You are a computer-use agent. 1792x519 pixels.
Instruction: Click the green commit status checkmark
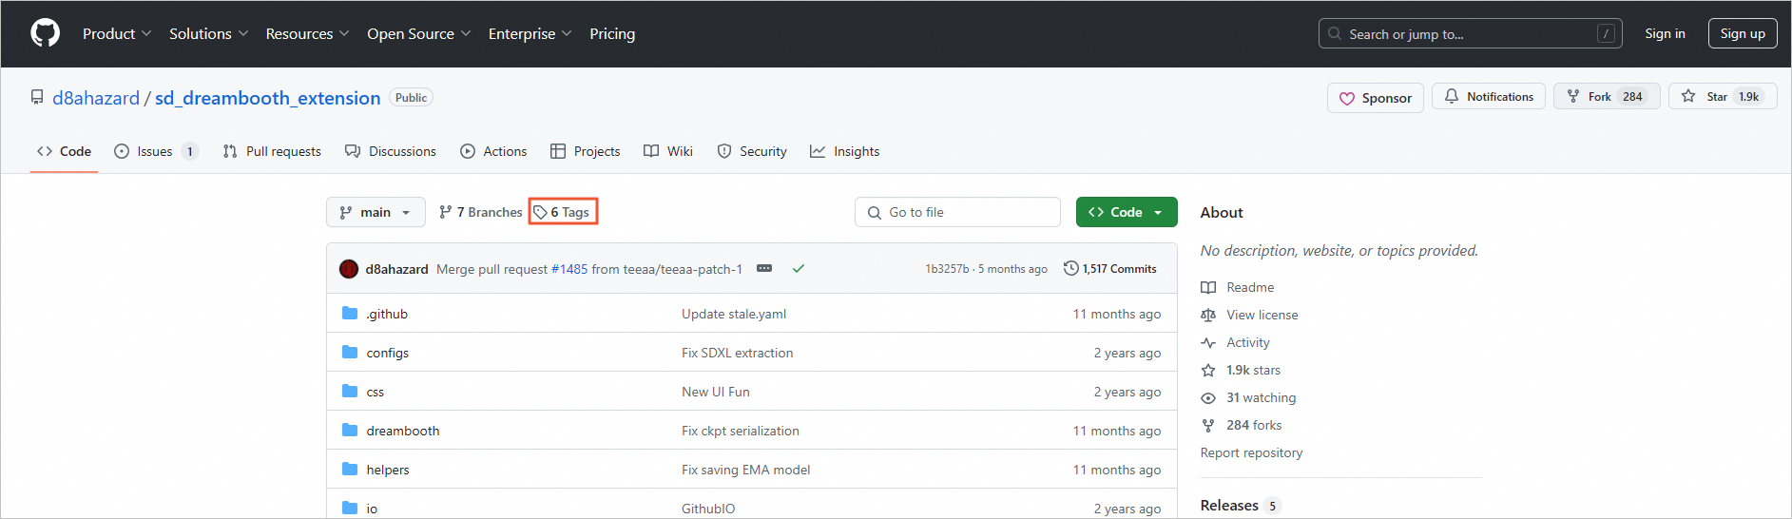point(799,269)
